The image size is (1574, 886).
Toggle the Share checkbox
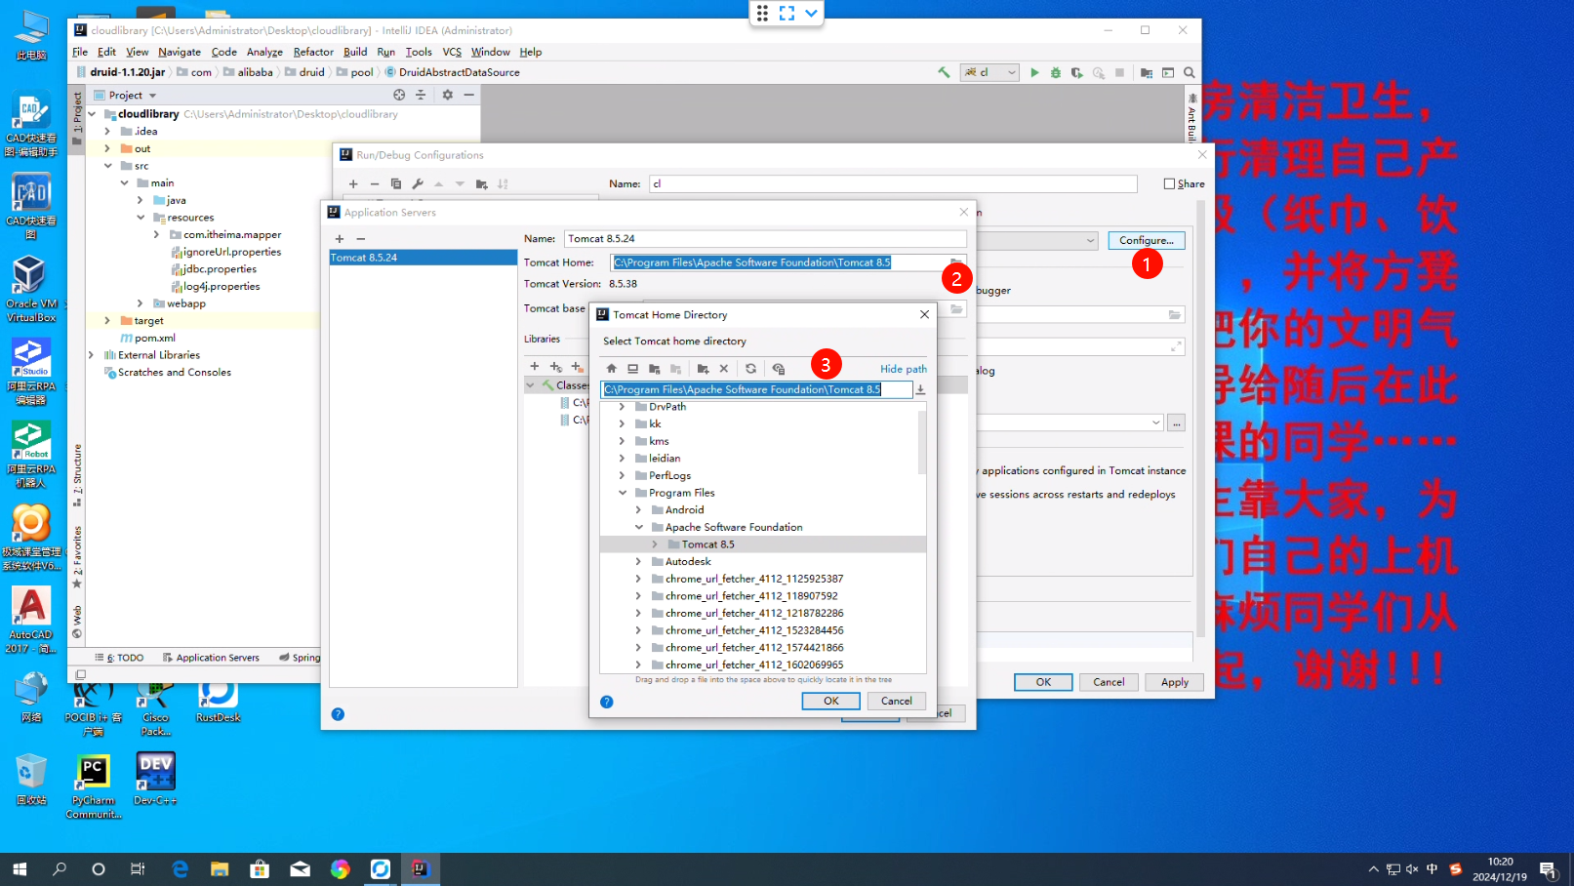pos(1169,183)
